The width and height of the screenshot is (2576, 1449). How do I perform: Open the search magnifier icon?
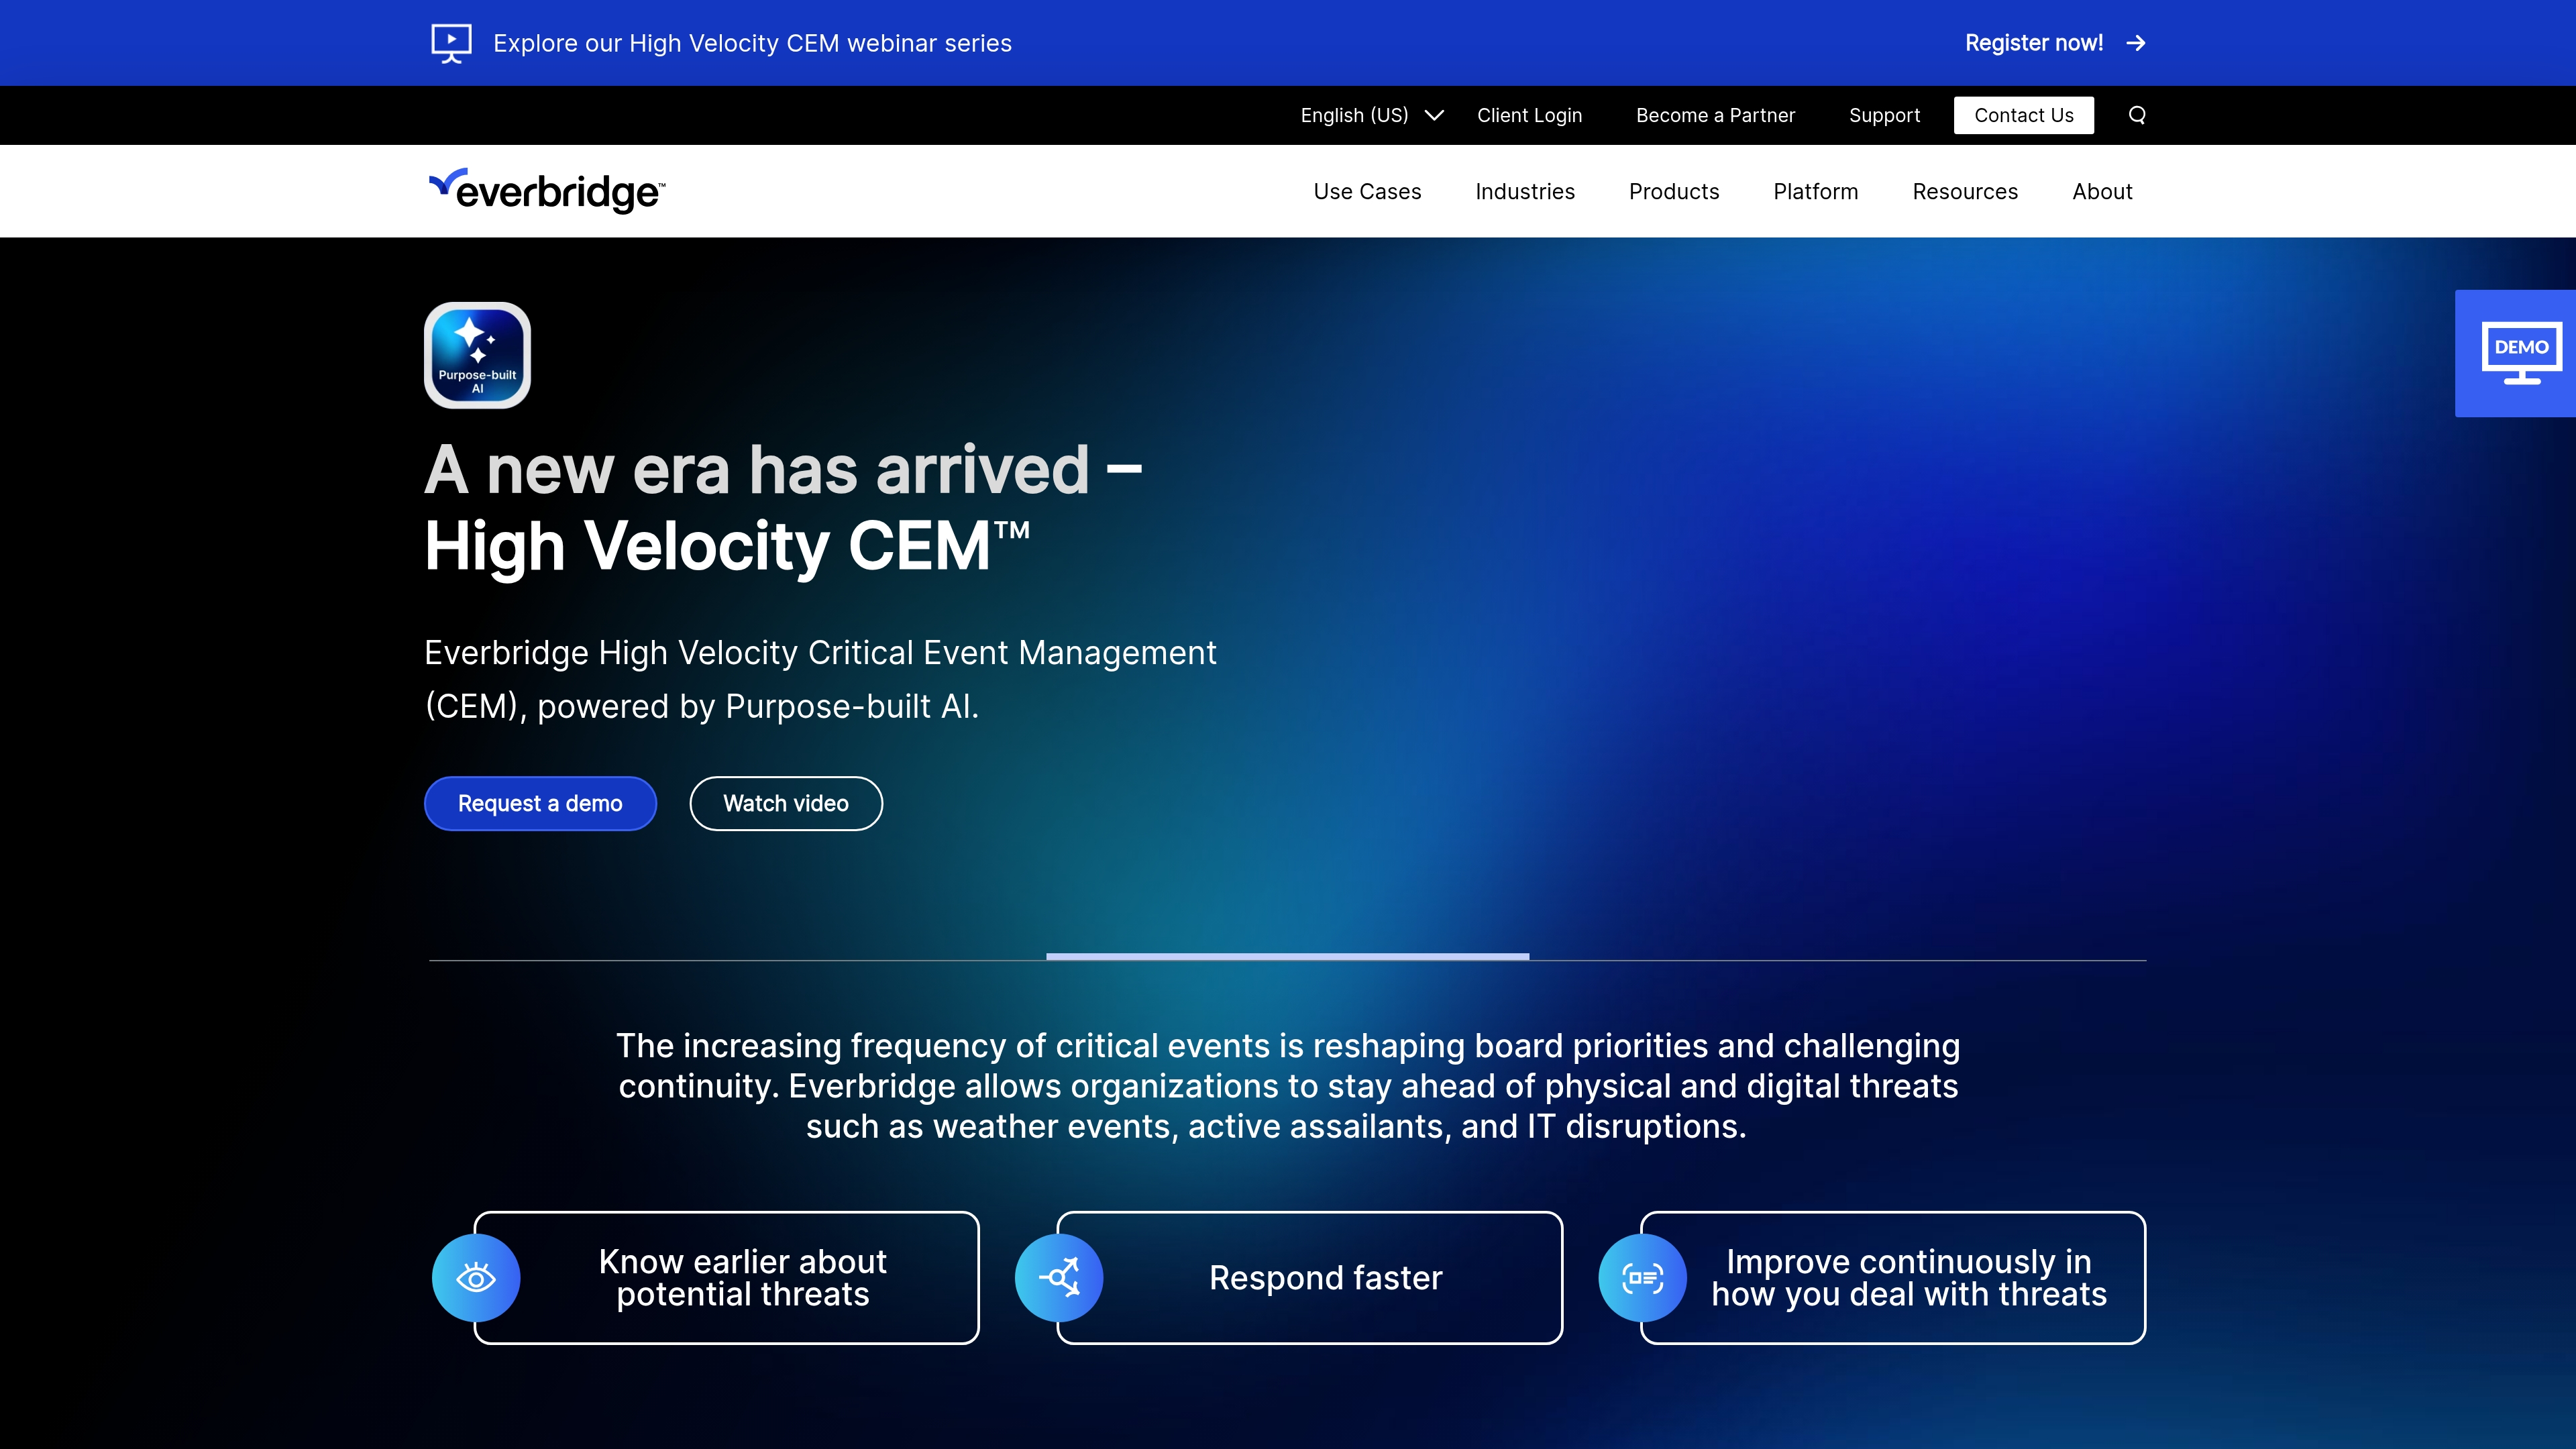pos(2137,115)
